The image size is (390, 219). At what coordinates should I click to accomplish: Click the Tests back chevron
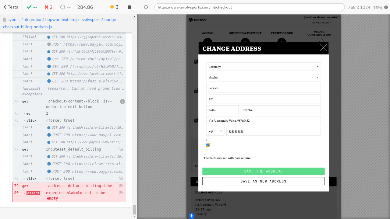[5, 7]
